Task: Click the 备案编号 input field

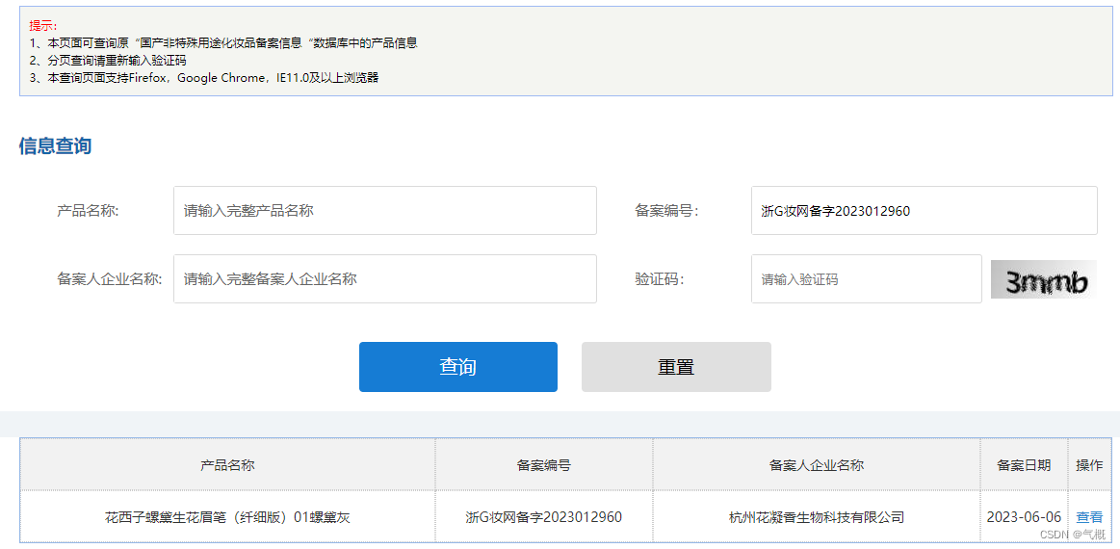Action: point(924,210)
